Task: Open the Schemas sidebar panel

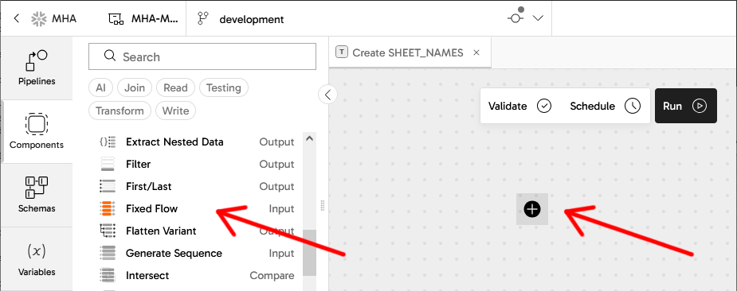Action: coord(37,195)
